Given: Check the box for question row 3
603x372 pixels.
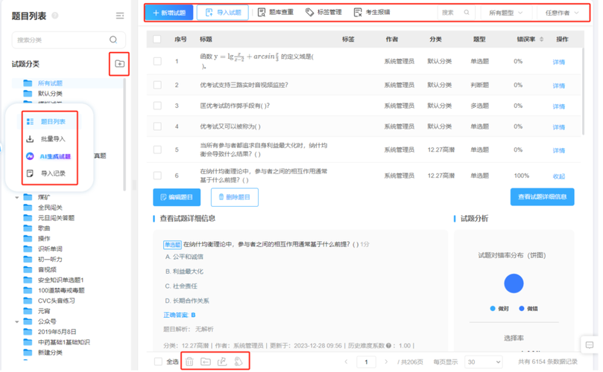Looking at the screenshot, I should click(157, 106).
